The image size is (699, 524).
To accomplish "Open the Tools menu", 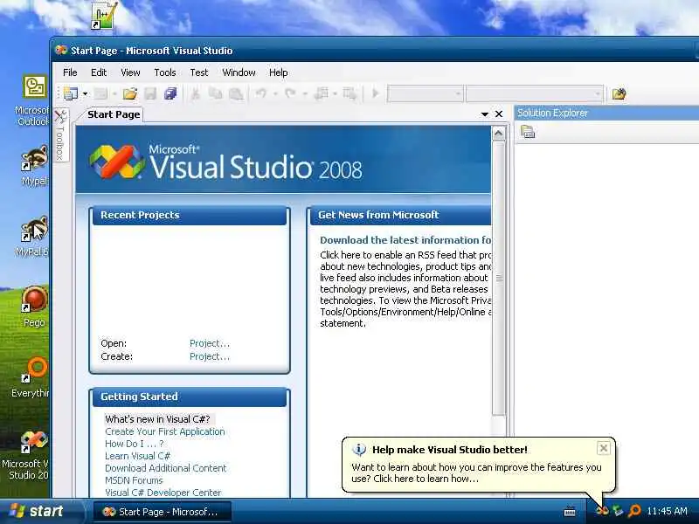I will tap(165, 72).
